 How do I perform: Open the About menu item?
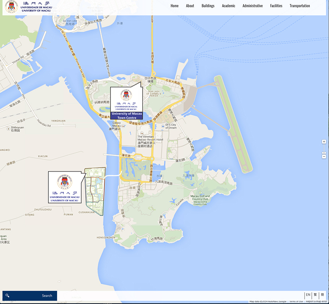click(190, 6)
